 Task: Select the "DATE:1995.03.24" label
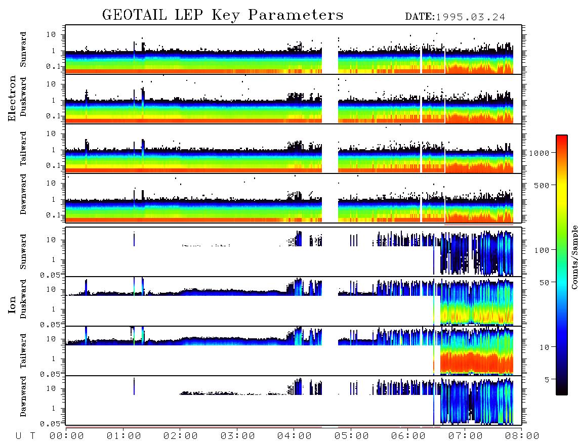(455, 17)
